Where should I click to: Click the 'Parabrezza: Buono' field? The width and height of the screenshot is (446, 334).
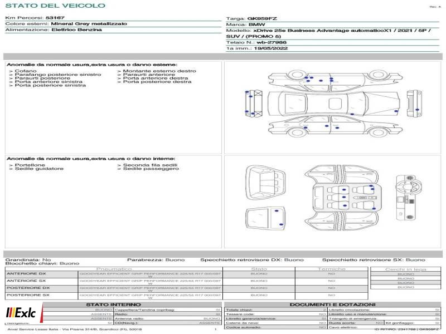pyautogui.click(x=156, y=260)
